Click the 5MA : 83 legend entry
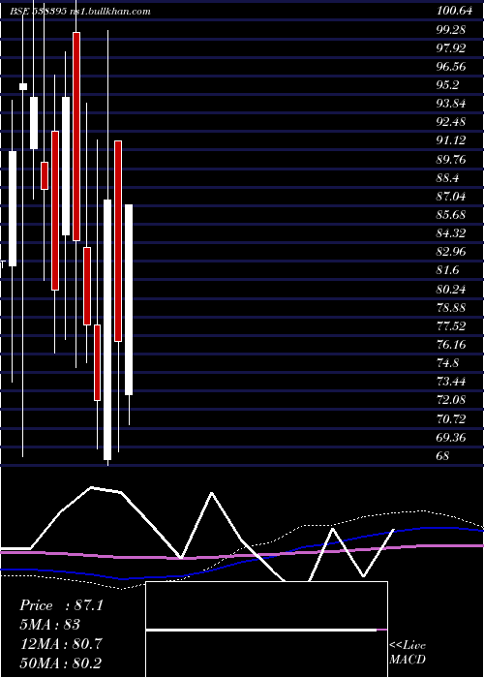Viewport: 484px width, 678px height. click(49, 625)
